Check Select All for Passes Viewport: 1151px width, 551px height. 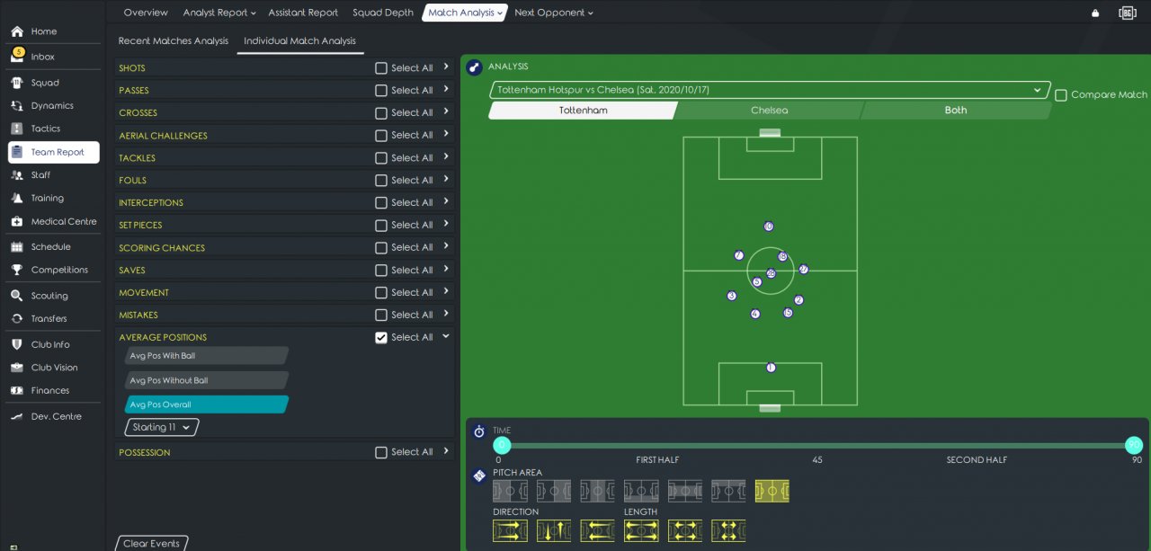[381, 91]
